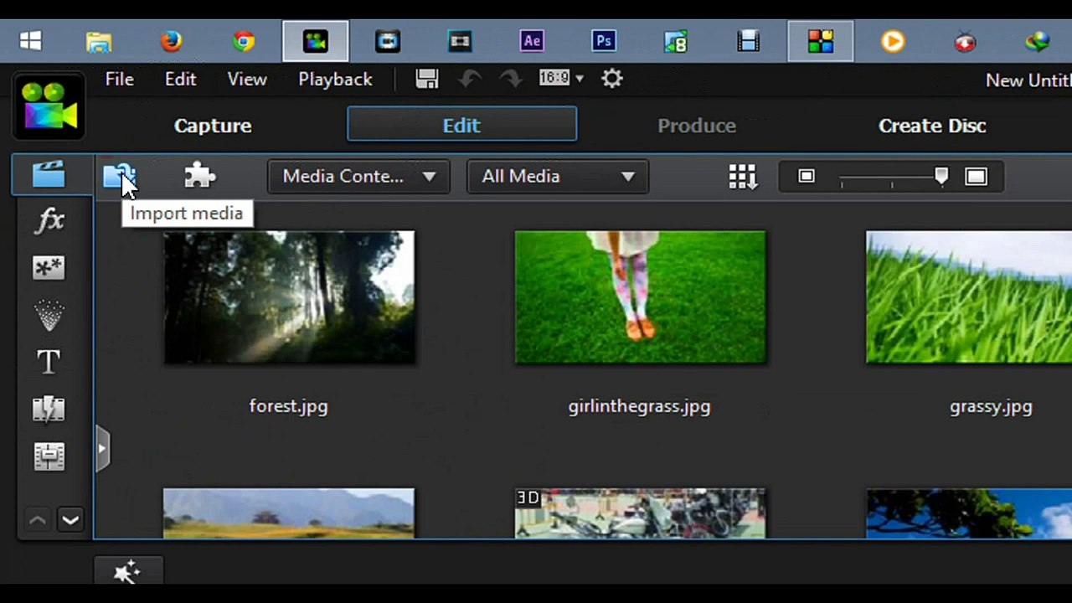Click the New Untitled project title
The image size is (1072, 603).
1028,80
